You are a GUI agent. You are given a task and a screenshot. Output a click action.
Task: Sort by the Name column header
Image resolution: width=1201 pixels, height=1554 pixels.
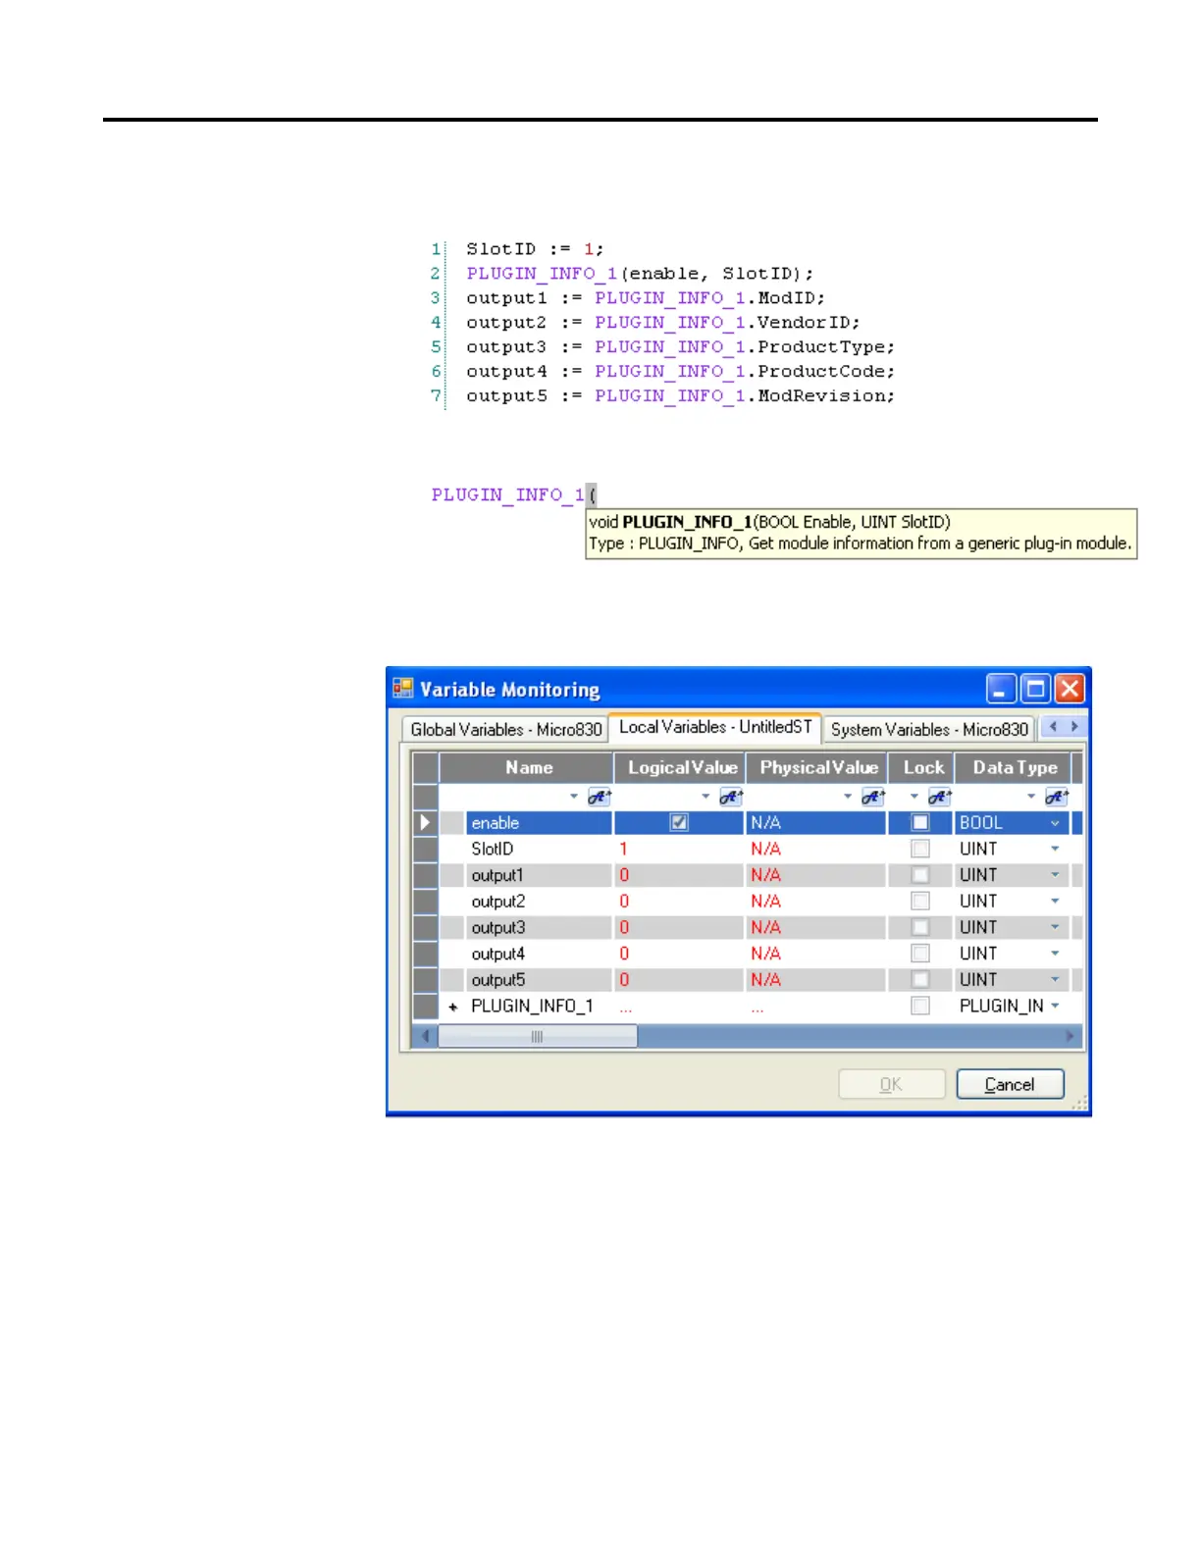click(x=527, y=767)
